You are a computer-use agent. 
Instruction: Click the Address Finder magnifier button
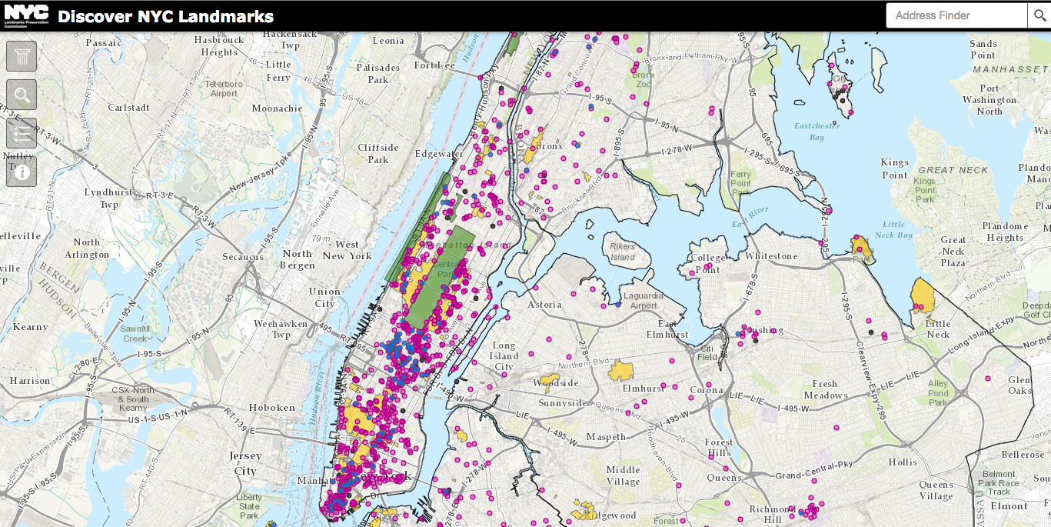pyautogui.click(x=1041, y=15)
